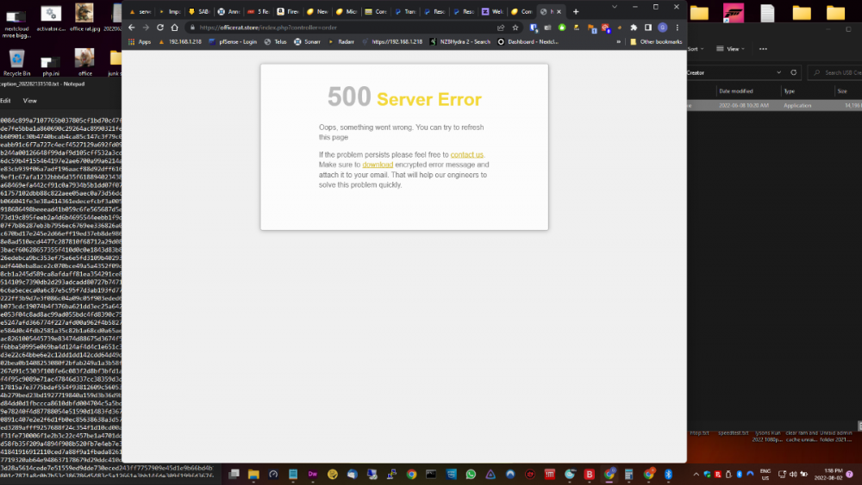The image size is (862, 485).
Task: Click the 'contact us' link
Action: click(x=466, y=154)
